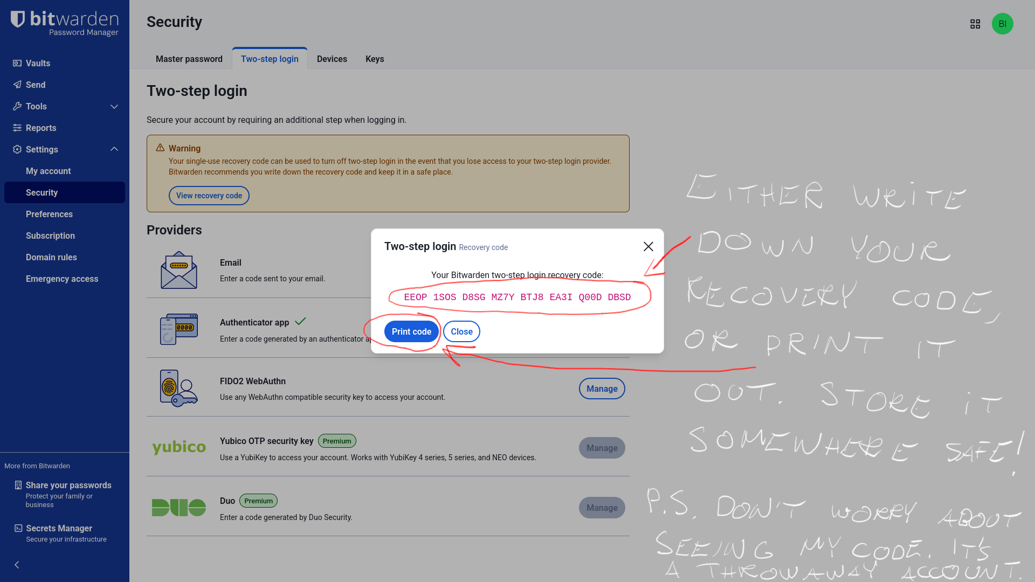Switch to the Devices tab
Screen dimensions: 1035x582
[x=332, y=59]
